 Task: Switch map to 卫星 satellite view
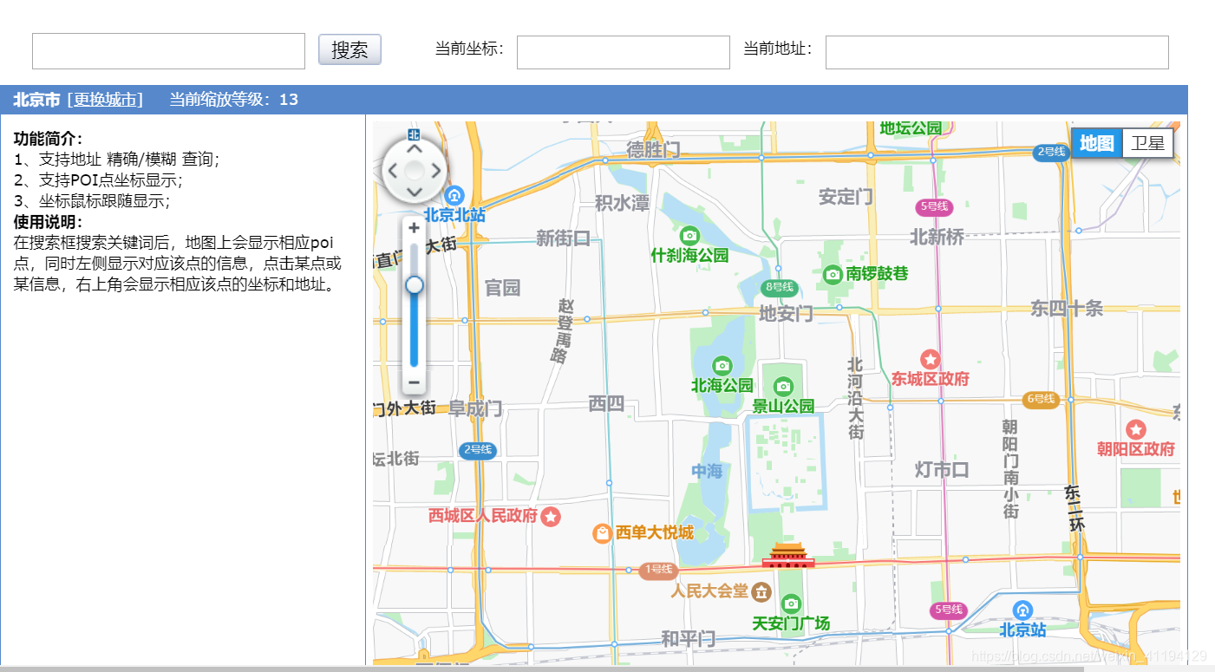point(1147,143)
